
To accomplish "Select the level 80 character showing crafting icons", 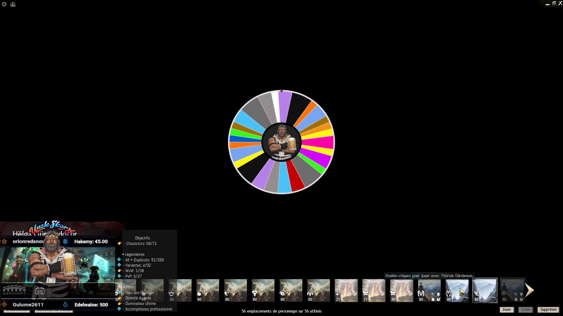I will tap(429, 290).
